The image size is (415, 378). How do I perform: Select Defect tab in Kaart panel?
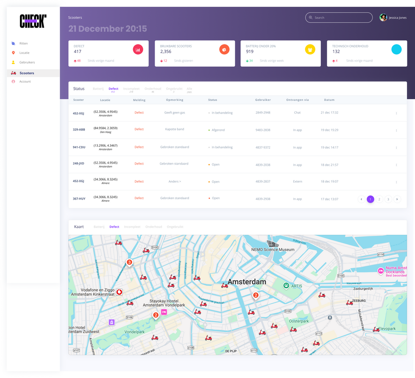click(114, 227)
